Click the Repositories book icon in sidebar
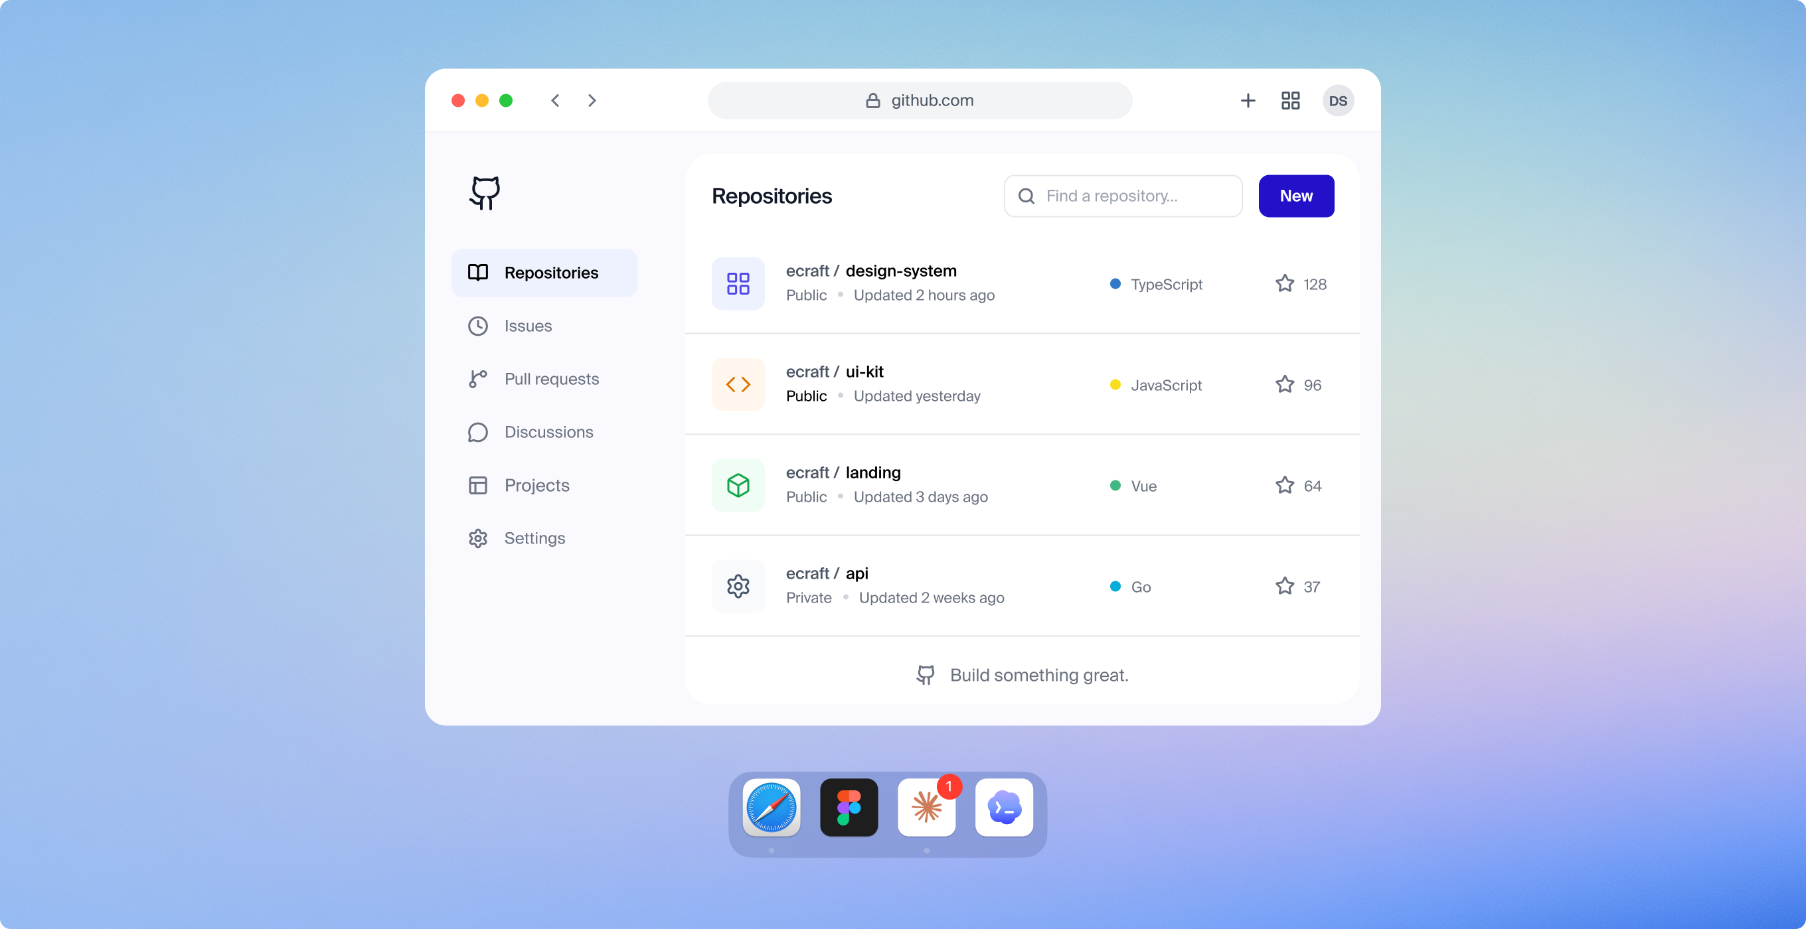 (x=478, y=273)
